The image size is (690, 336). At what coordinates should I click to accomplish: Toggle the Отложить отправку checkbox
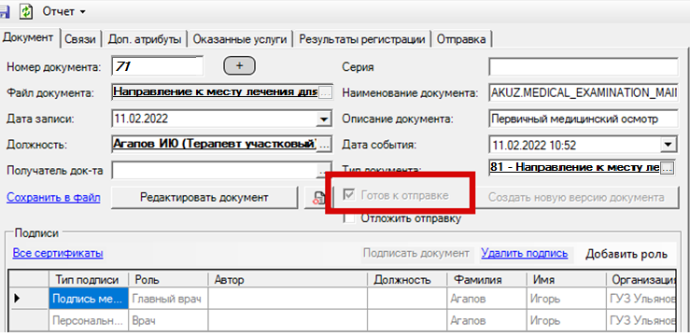(349, 218)
